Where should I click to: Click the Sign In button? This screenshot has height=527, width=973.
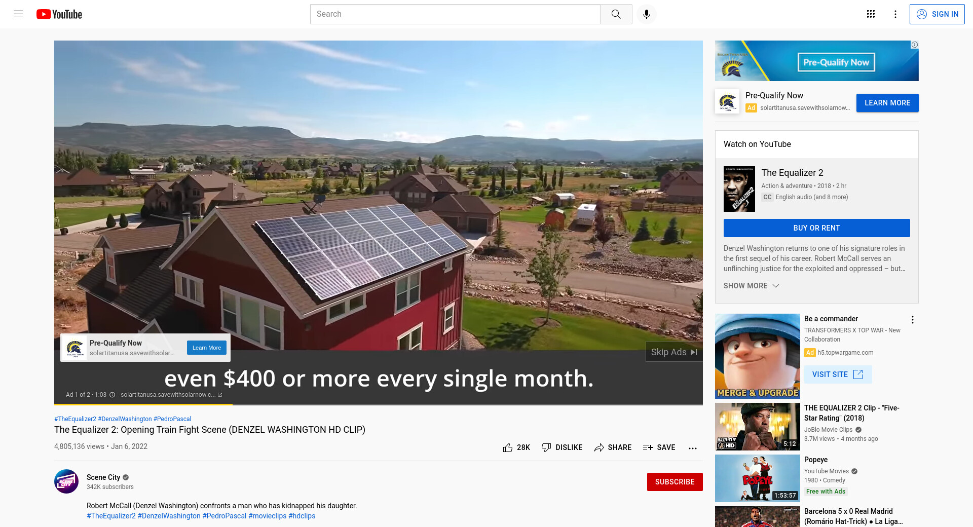pyautogui.click(x=937, y=14)
